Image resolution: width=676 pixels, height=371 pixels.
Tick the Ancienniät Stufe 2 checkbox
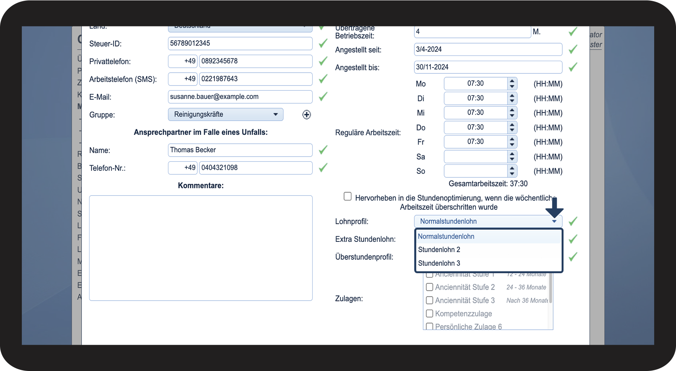point(430,287)
